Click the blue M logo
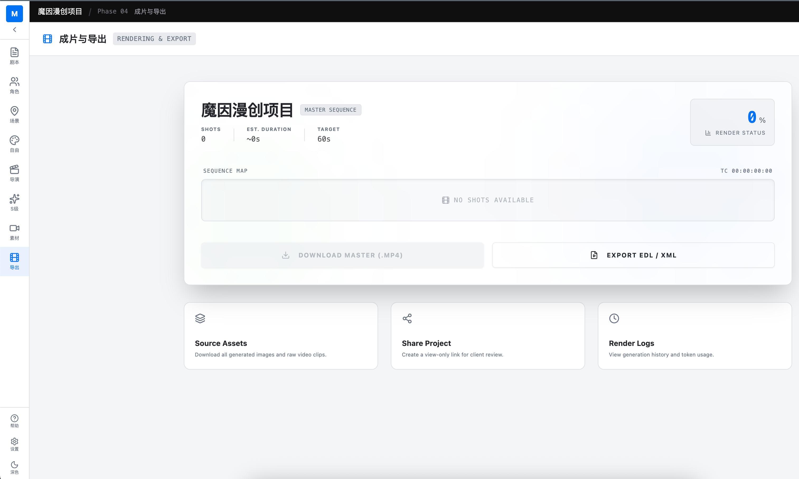This screenshot has width=799, height=479. pyautogui.click(x=14, y=13)
